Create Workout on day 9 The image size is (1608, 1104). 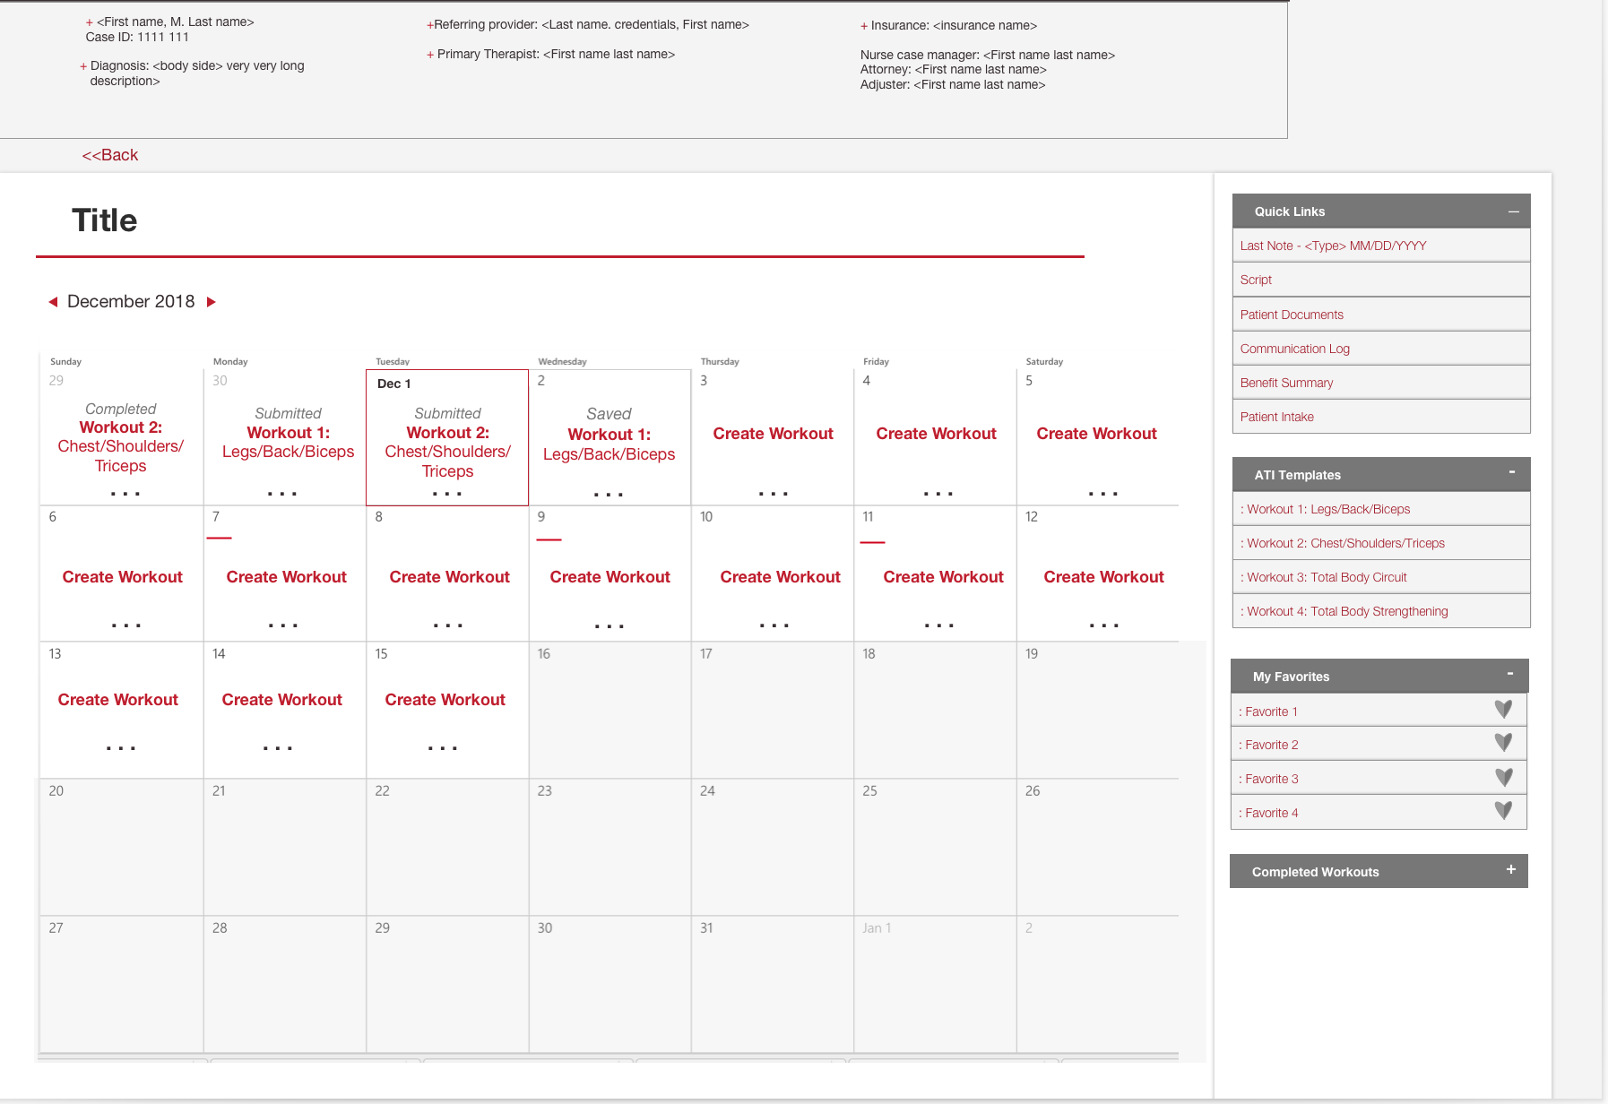[x=609, y=577]
